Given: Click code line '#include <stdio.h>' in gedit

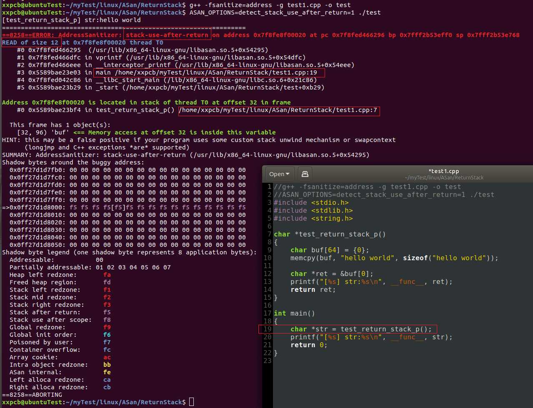Looking at the screenshot, I should pyautogui.click(x=311, y=203).
